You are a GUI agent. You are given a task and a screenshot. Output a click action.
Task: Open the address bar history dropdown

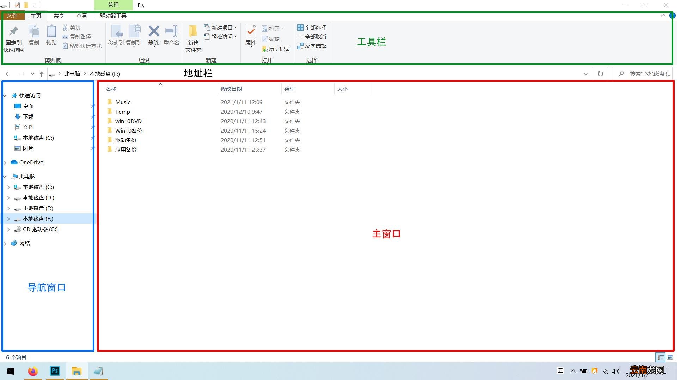coord(585,74)
